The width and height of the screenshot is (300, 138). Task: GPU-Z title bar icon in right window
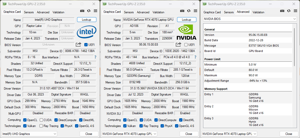point(204,4)
